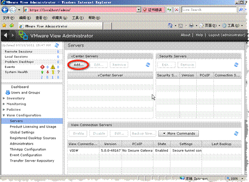The image size is (249, 182).
Task: Click the browser Refresh icon
Action: click(x=169, y=10)
